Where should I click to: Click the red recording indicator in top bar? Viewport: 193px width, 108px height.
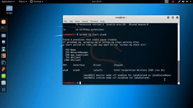[x=173, y=1]
